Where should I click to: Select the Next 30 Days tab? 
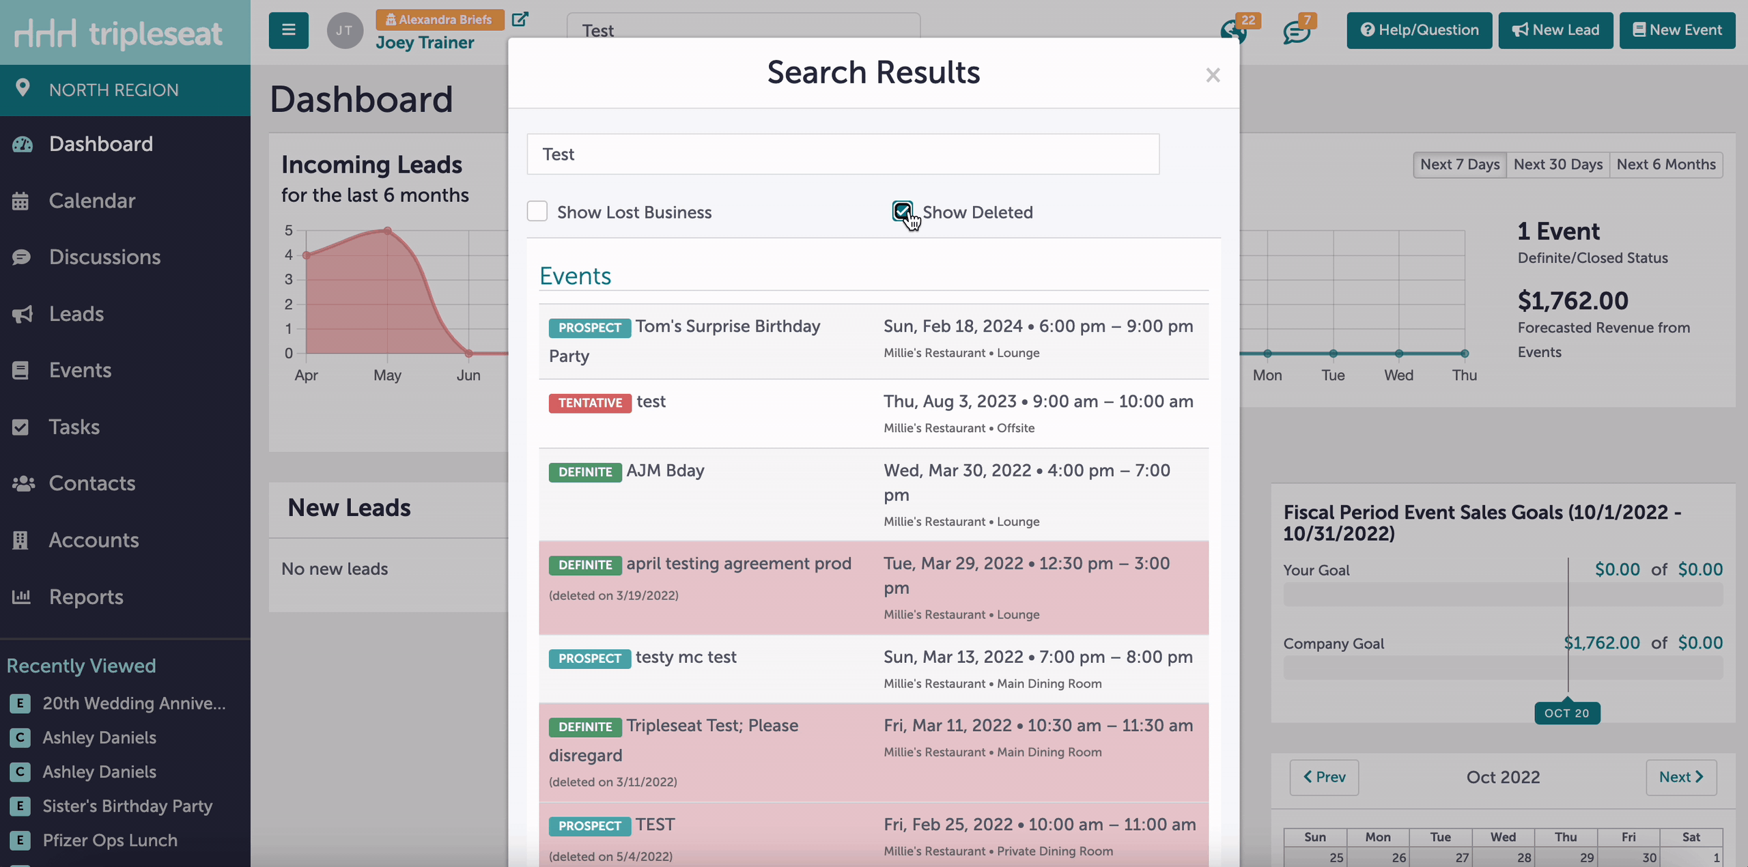(x=1557, y=165)
